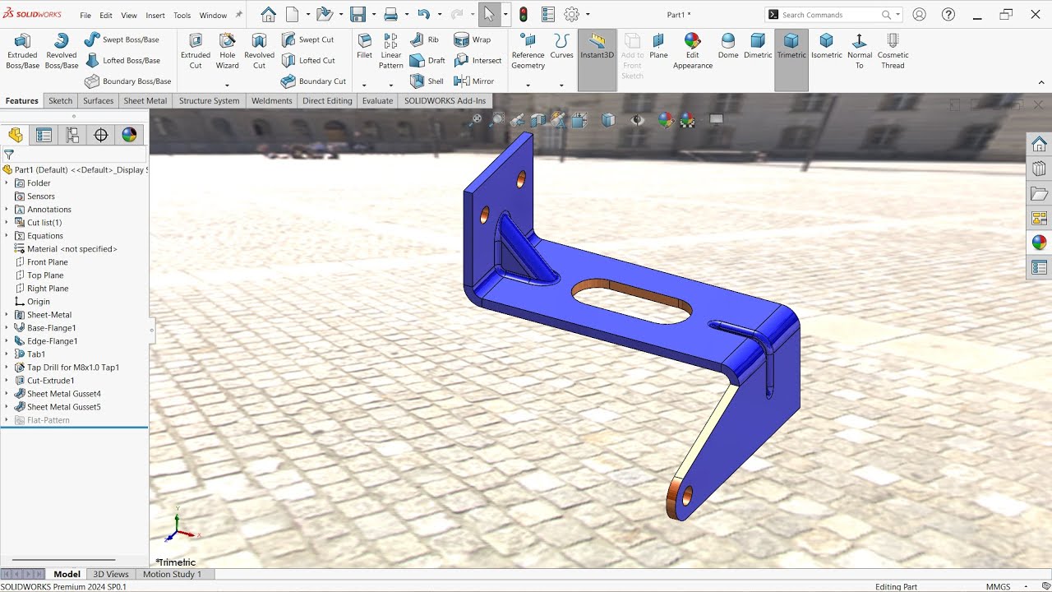
Task: Switch to the Sheet Metal tab
Action: point(145,100)
